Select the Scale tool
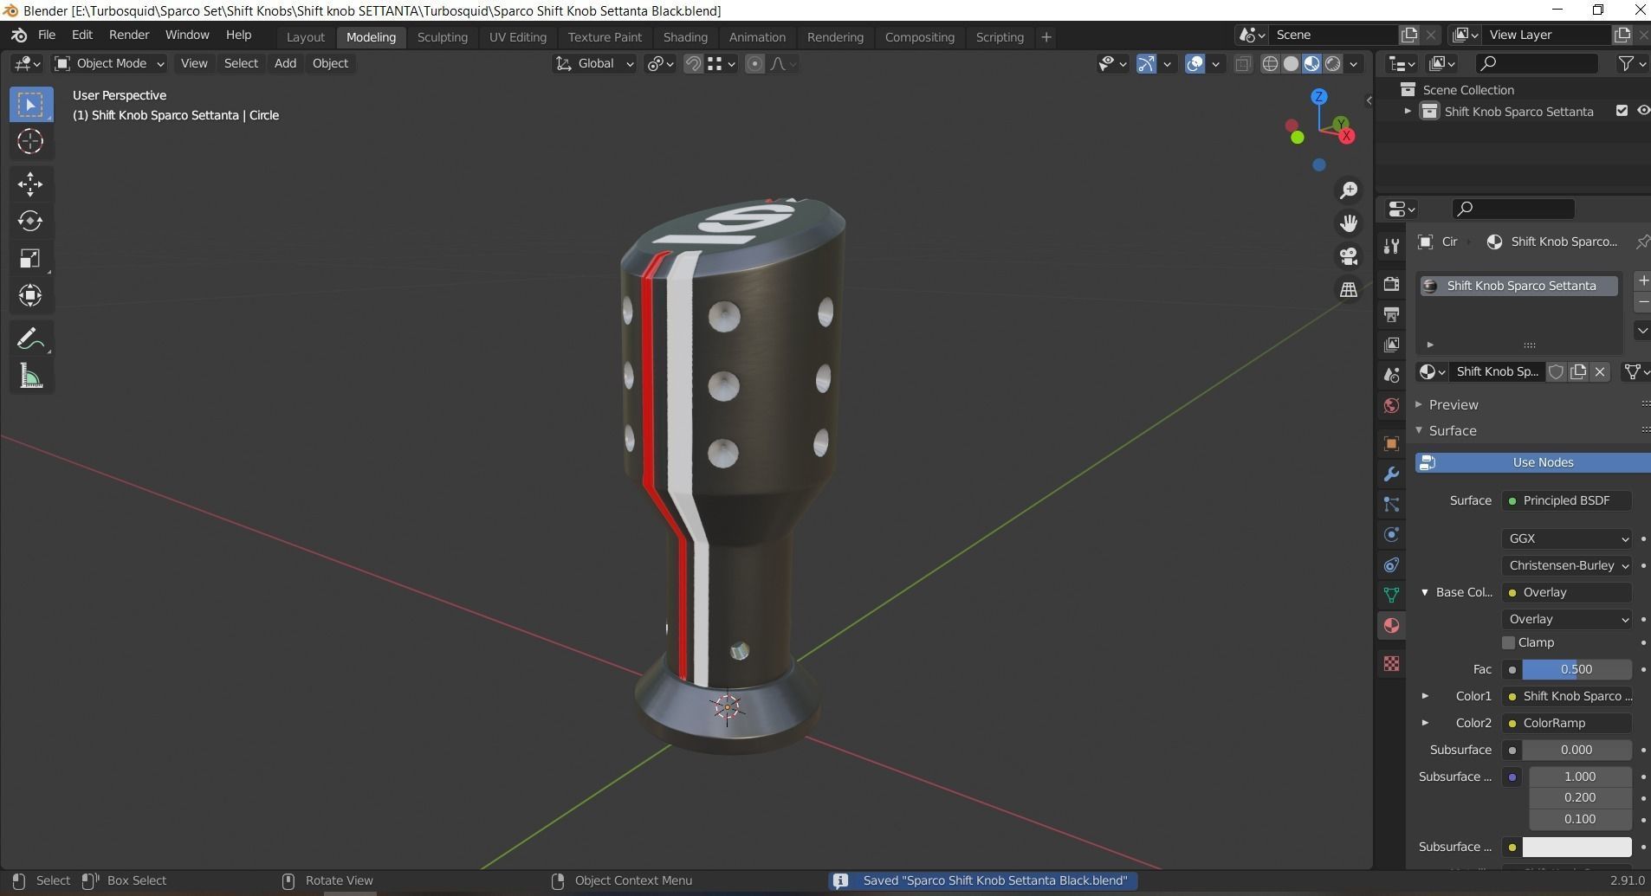Viewport: 1651px width, 896px height. tap(30, 258)
